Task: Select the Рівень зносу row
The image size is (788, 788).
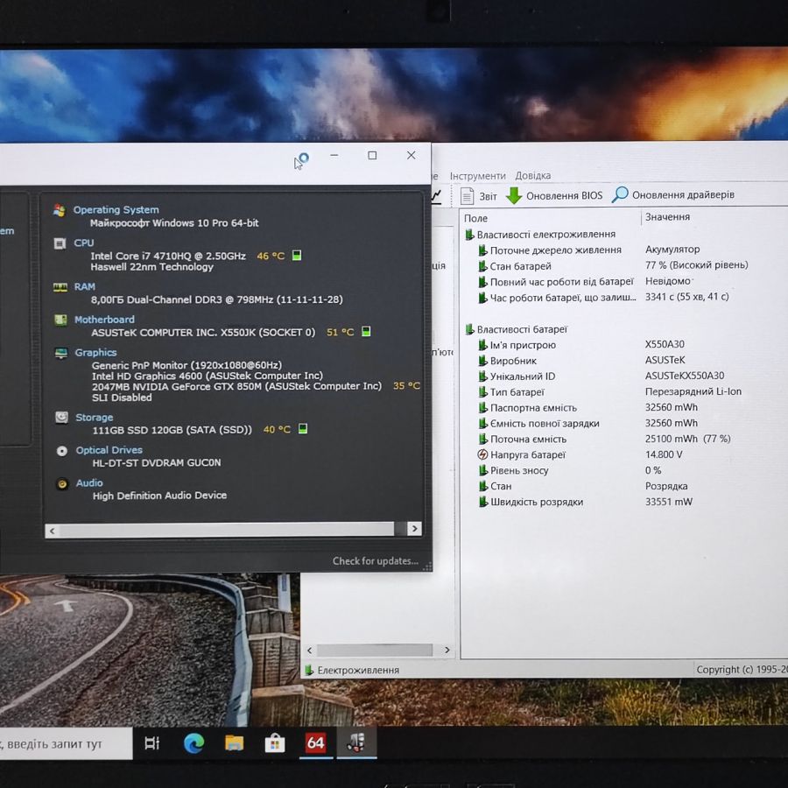Action: point(513,471)
